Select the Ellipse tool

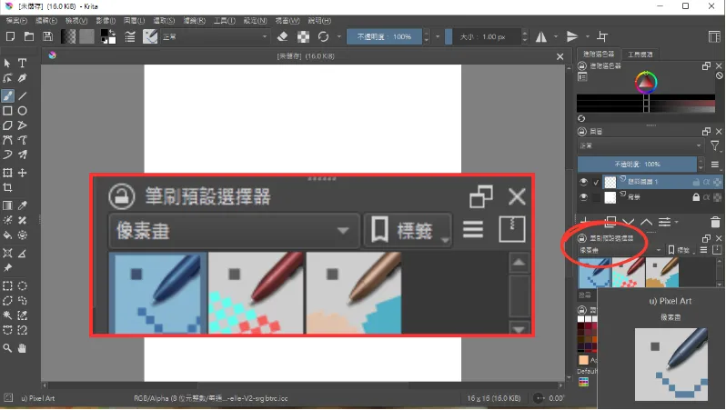[x=23, y=111]
